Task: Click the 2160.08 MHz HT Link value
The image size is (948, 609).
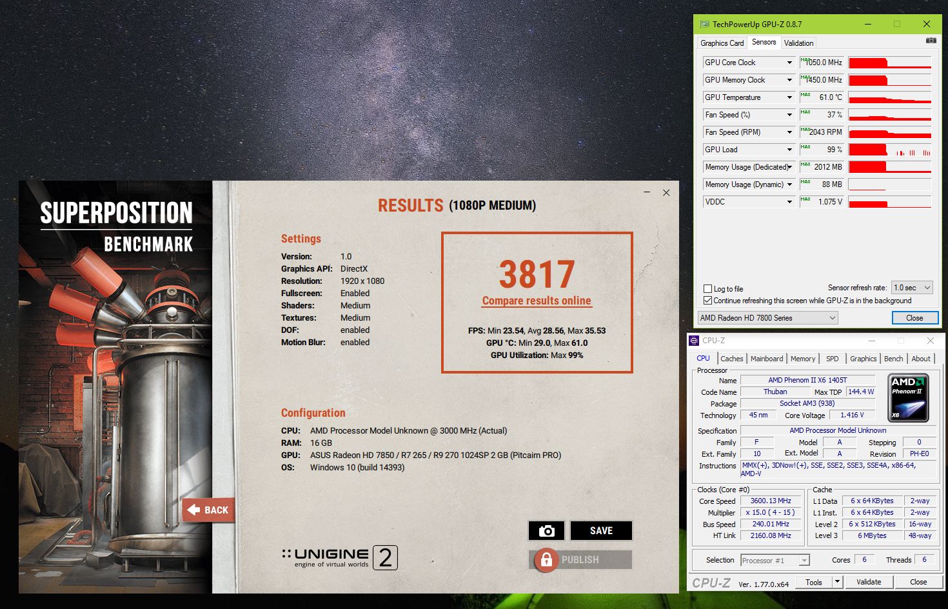Action: [771, 535]
